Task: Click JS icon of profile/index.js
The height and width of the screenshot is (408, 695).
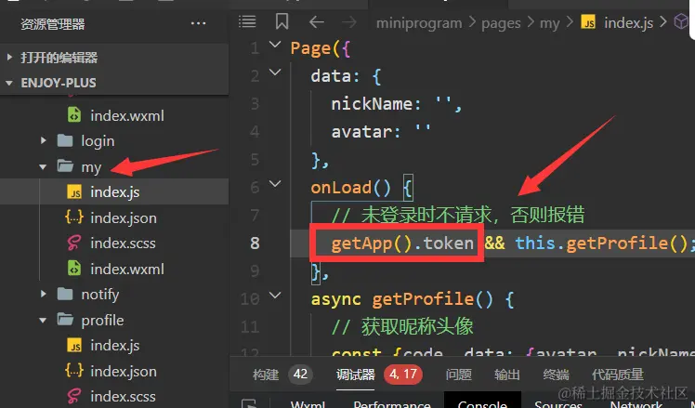Action: click(x=74, y=346)
